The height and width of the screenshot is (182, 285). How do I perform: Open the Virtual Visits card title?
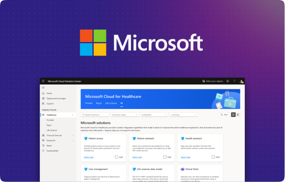coord(192,169)
